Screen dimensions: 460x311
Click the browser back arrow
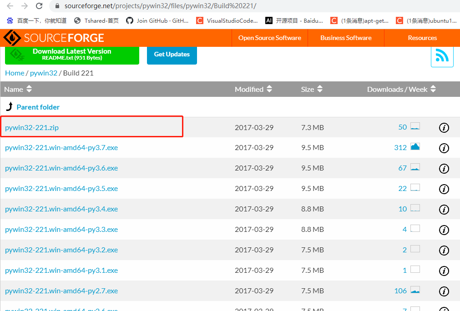click(x=10, y=6)
